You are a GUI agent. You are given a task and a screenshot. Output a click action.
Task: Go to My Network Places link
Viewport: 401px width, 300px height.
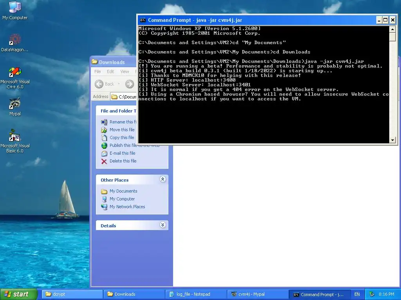pos(127,207)
